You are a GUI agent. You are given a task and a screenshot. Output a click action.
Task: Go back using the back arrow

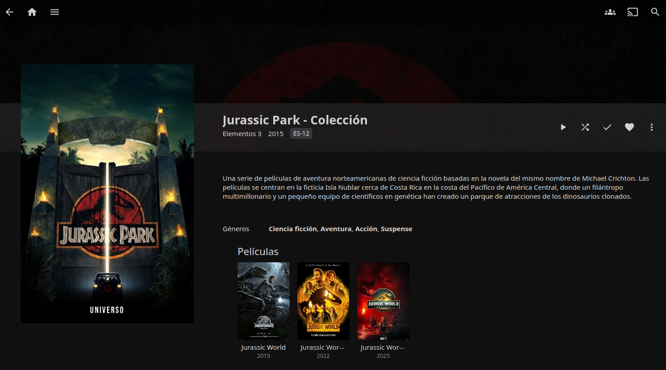9,12
